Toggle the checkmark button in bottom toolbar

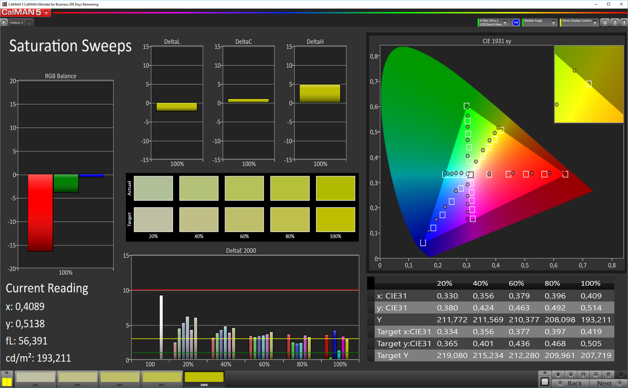620,375
